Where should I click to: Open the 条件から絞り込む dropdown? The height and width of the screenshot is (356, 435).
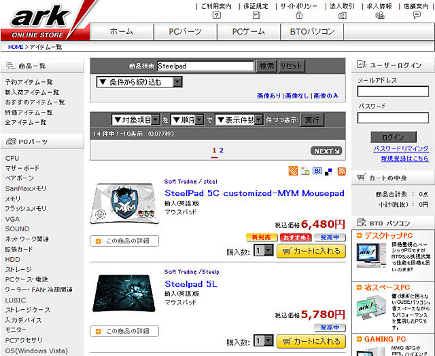139,82
